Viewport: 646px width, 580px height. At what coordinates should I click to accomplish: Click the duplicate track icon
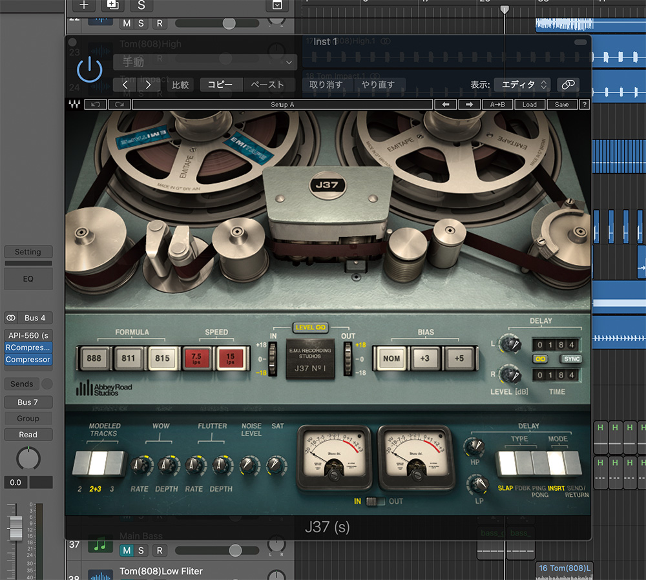click(x=112, y=5)
